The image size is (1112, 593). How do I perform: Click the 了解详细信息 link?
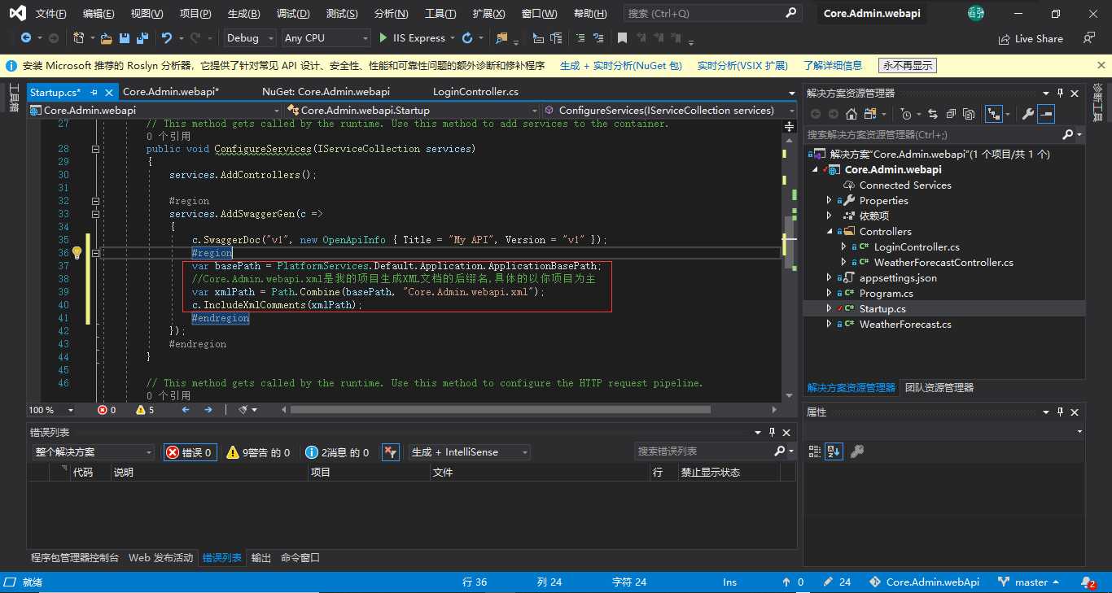click(833, 66)
